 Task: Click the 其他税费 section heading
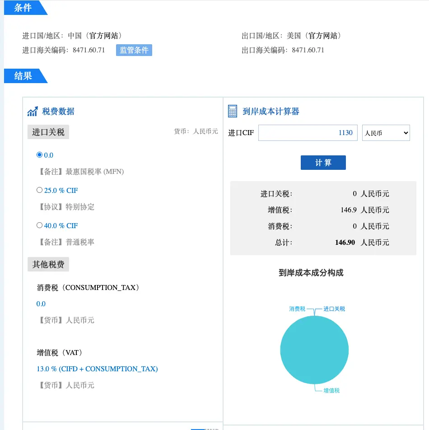pyautogui.click(x=48, y=265)
